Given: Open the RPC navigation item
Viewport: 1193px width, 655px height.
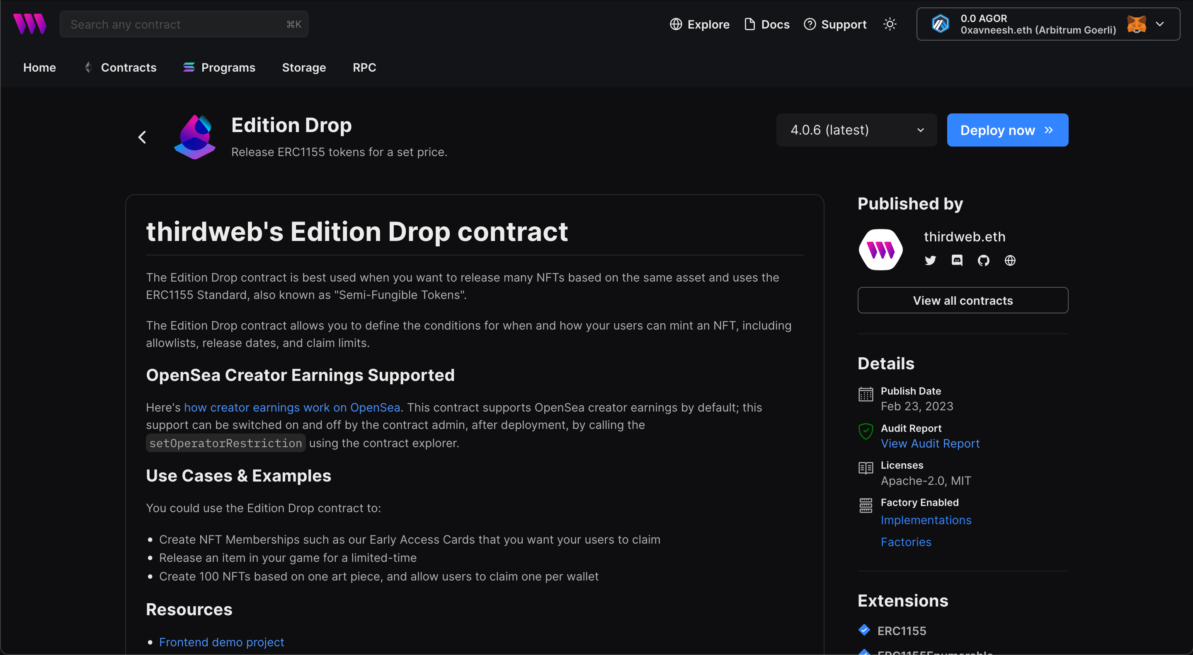Looking at the screenshot, I should [x=364, y=67].
